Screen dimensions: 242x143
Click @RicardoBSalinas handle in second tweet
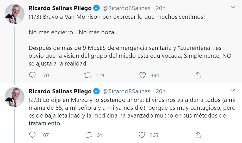tap(126, 91)
